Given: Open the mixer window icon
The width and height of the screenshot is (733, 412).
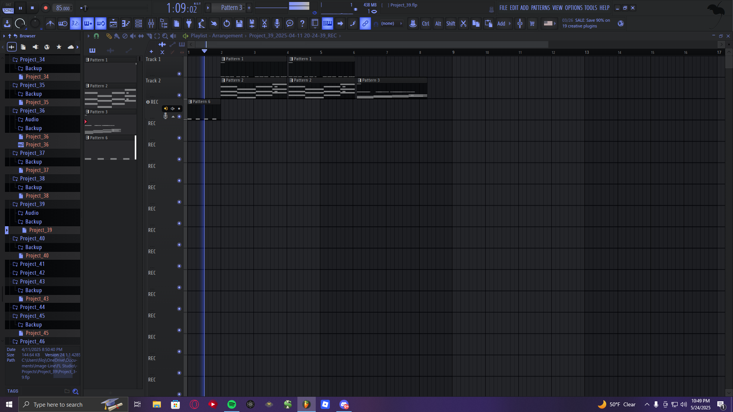Looking at the screenshot, I should click(151, 24).
